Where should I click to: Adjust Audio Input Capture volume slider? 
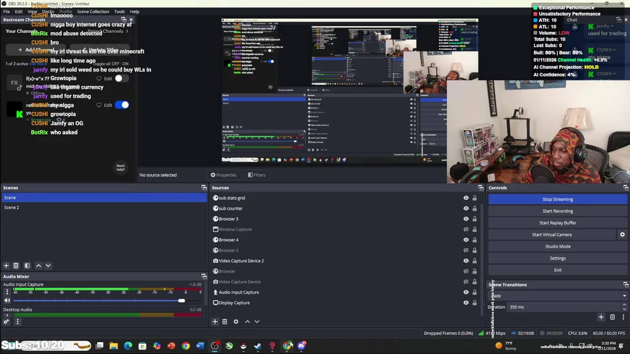pyautogui.click(x=182, y=300)
